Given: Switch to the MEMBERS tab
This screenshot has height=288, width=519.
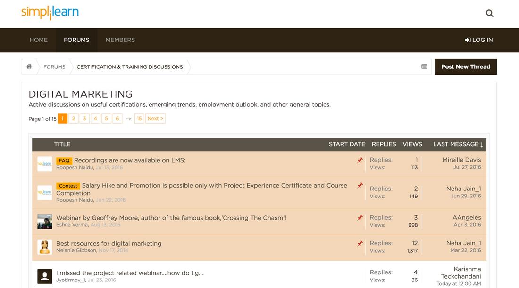Looking at the screenshot, I should pyautogui.click(x=120, y=40).
